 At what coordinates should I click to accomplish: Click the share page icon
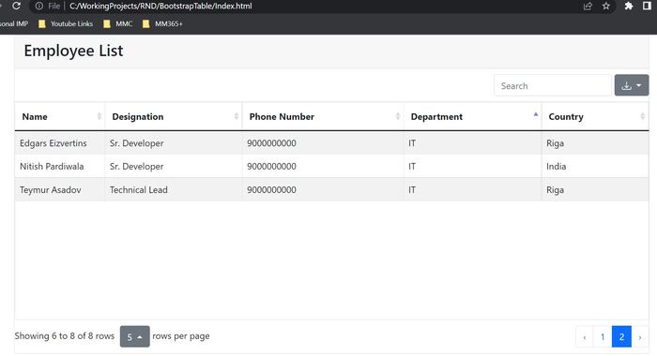pos(588,6)
